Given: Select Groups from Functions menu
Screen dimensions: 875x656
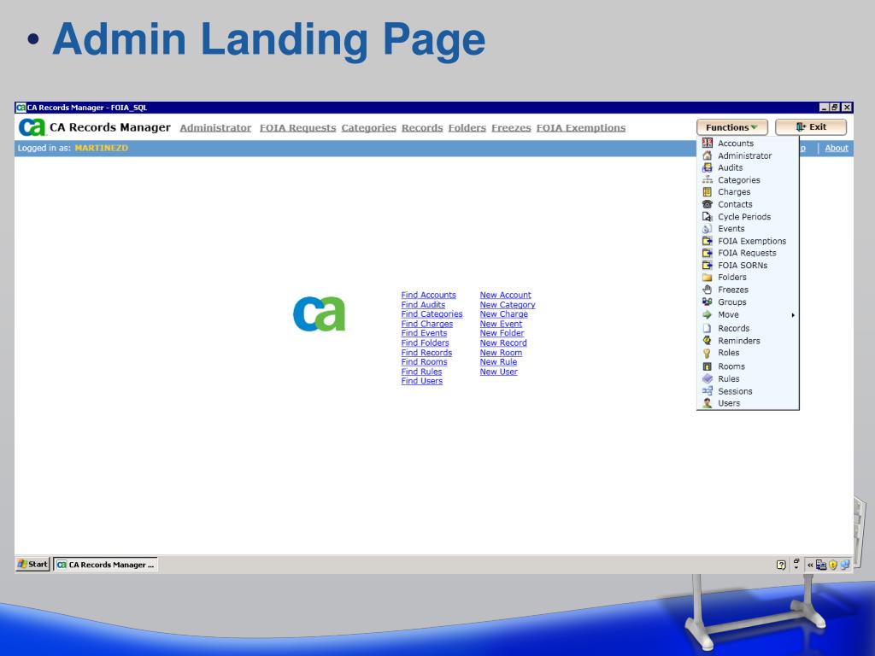Looking at the screenshot, I should click(731, 302).
